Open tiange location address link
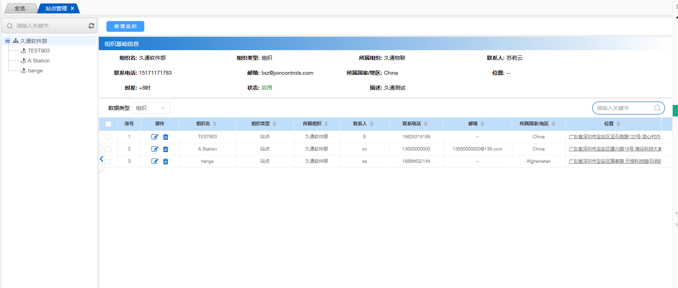The width and height of the screenshot is (678, 288). click(x=614, y=161)
